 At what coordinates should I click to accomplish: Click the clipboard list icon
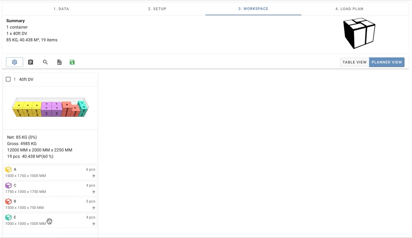30,62
